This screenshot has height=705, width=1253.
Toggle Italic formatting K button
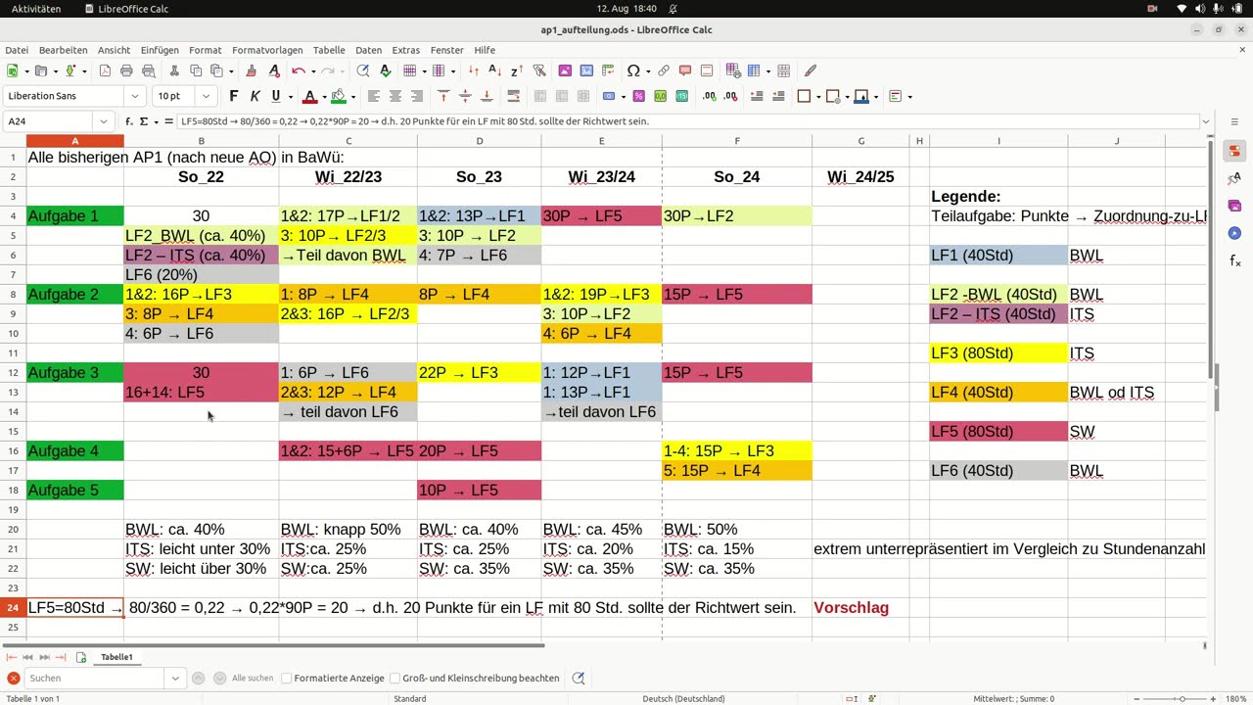click(255, 96)
